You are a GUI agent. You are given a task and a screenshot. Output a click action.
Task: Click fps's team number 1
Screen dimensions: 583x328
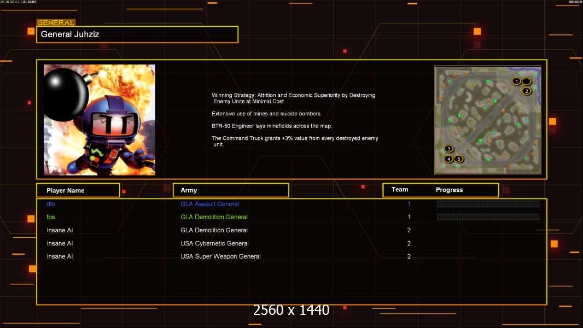[409, 217]
